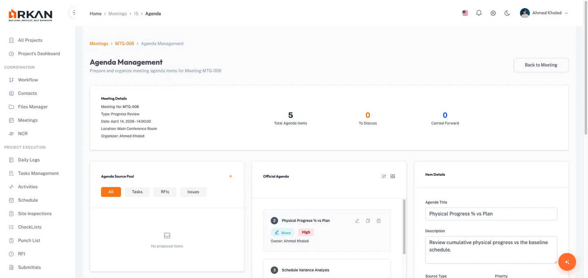Duplicate the Physical Progress % vs Plan item
The height and width of the screenshot is (278, 588).
pyautogui.click(x=368, y=221)
